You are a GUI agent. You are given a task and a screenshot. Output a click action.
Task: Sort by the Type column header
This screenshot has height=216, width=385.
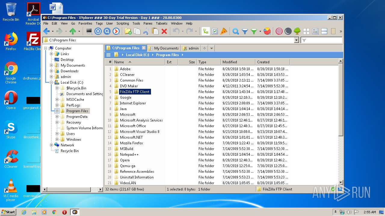coord(209,62)
